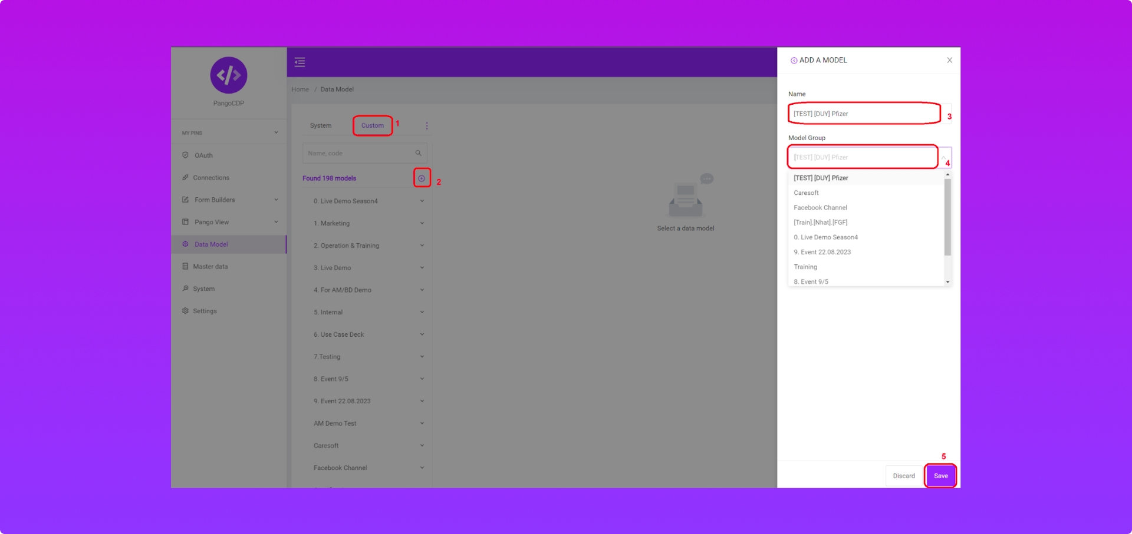The width and height of the screenshot is (1132, 534).
Task: Switch to the System tab
Action: tap(321, 126)
